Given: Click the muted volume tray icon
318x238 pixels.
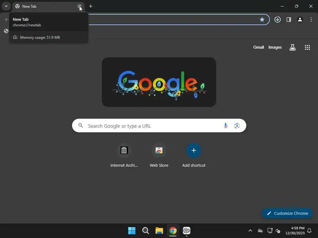Looking at the screenshot, I should (278, 231).
